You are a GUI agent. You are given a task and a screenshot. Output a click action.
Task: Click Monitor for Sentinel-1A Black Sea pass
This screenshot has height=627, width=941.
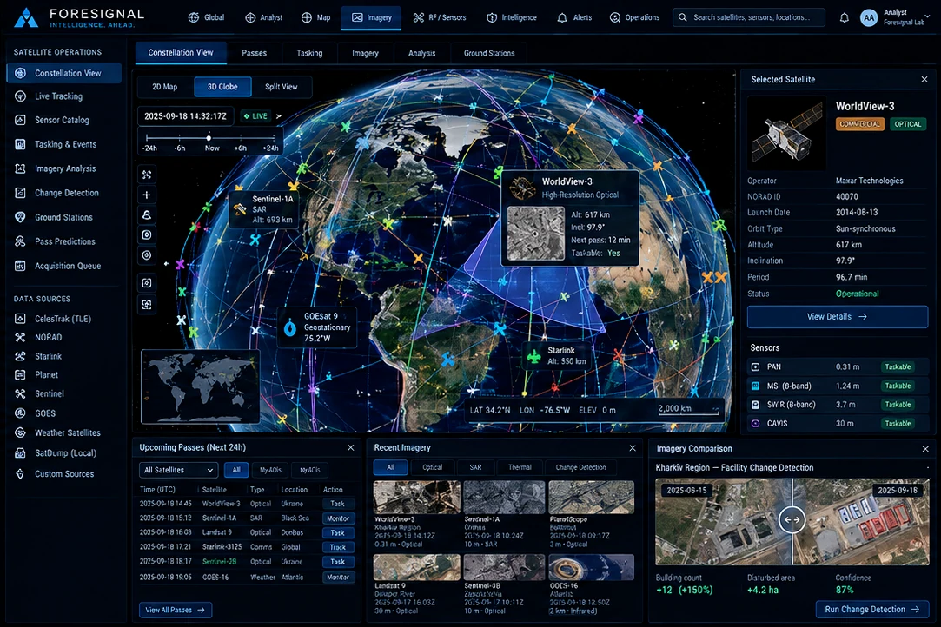click(338, 518)
